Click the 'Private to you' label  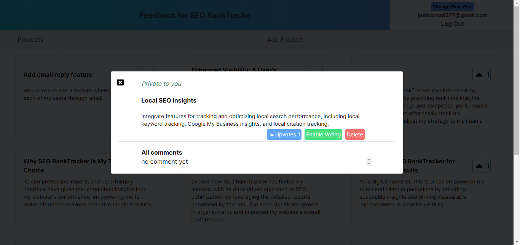pyautogui.click(x=161, y=84)
